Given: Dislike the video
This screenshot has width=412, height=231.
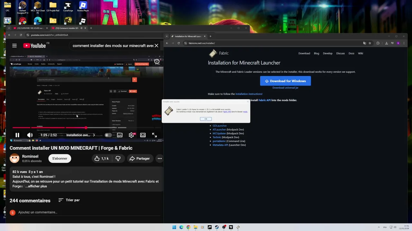Looking at the screenshot, I should [118, 158].
